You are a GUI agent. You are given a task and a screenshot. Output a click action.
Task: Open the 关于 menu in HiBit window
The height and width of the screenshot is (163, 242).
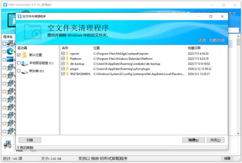point(232,14)
